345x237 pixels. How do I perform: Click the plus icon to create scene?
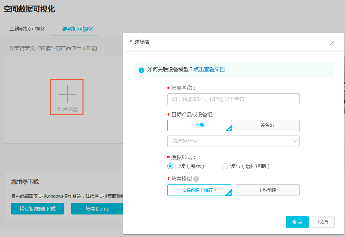67,94
